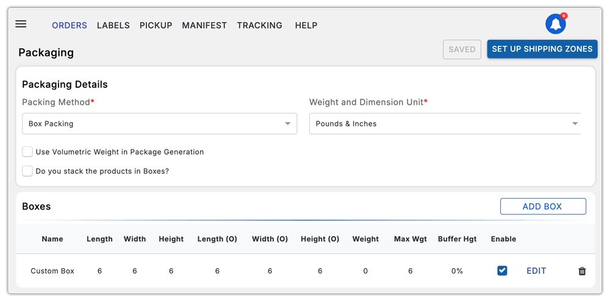Go to the LABELS tab
This screenshot has height=301, width=610.
tap(113, 25)
